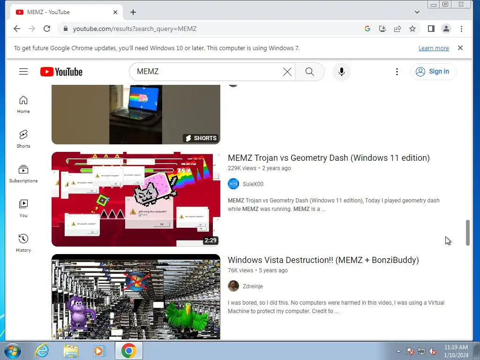View site information lock icon

tap(65, 29)
